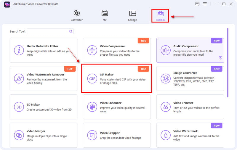The width and height of the screenshot is (237, 150).
Task: Click text "Make customized GIF with your video"
Action: [x=123, y=80]
